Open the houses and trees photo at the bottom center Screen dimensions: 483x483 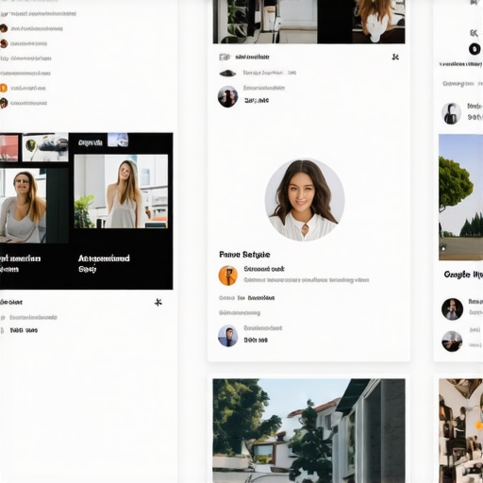308,431
